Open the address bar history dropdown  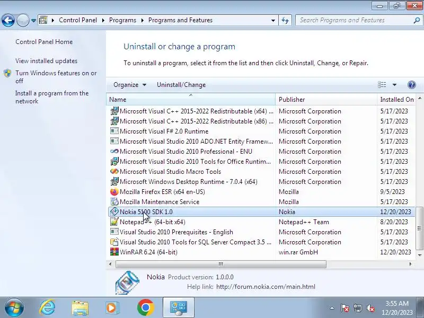273,20
